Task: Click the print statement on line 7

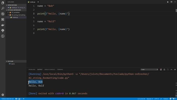Action: pyautogui.click(x=53, y=29)
